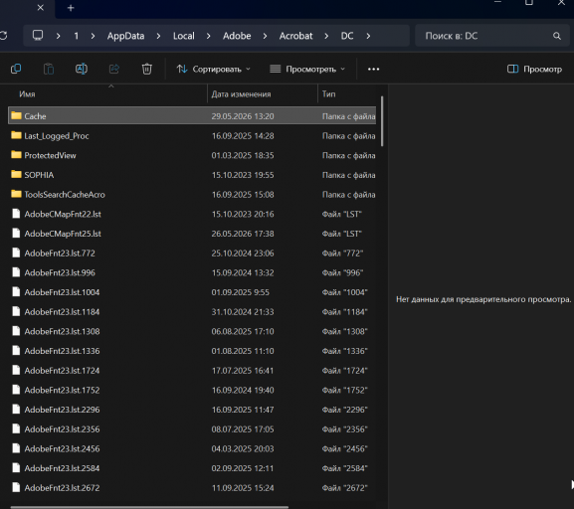This screenshot has width=574, height=509.
Task: Click type cell Файл "1752"
Action: (344, 390)
